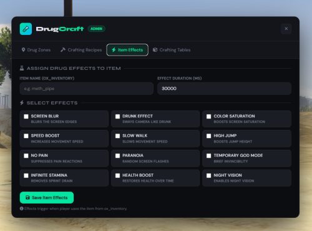Click Save Item Effects button
Image resolution: width=312 pixels, height=231 pixels.
click(x=47, y=197)
